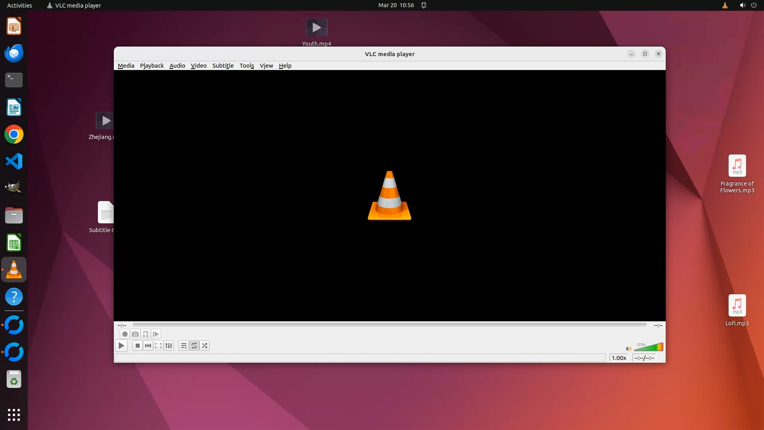Click the Stop playback button
This screenshot has height=430, width=764.
(x=137, y=346)
